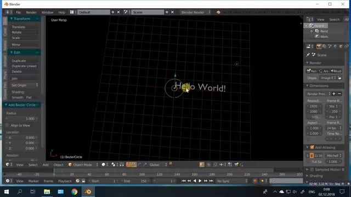The height and width of the screenshot is (197, 351).
Task: Click the pin icon next to Scene in properties
Action: click(x=308, y=55)
